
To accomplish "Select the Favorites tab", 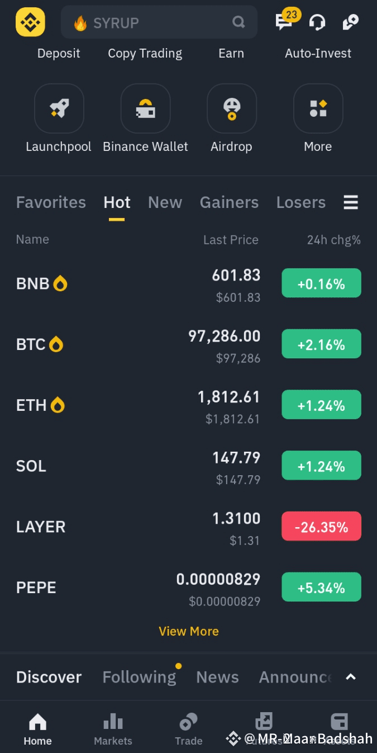I will [x=51, y=202].
